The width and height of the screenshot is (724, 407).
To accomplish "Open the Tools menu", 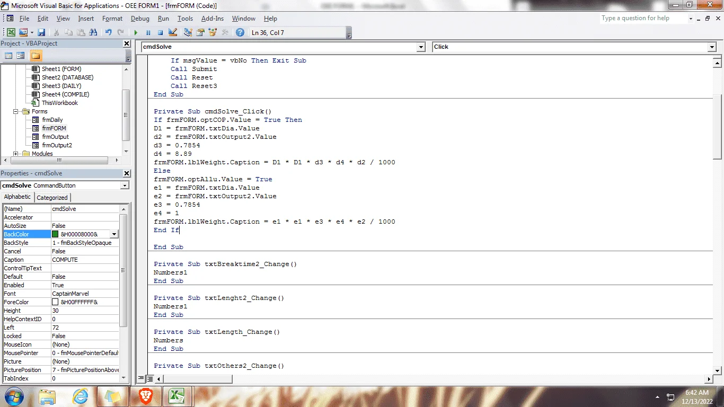I will pyautogui.click(x=185, y=19).
